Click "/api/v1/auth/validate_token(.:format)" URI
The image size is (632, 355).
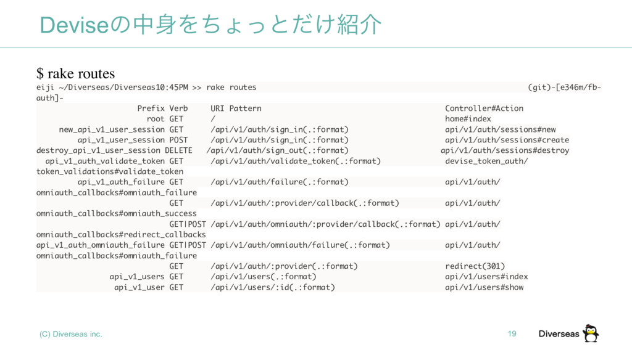click(296, 161)
